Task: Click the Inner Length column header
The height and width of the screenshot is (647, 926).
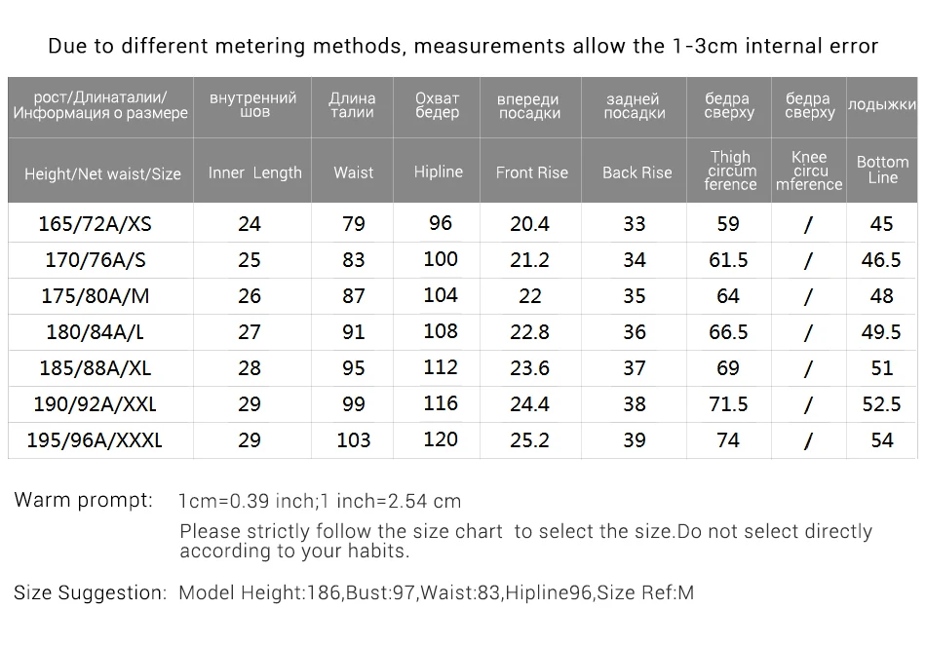Action: coord(254,172)
